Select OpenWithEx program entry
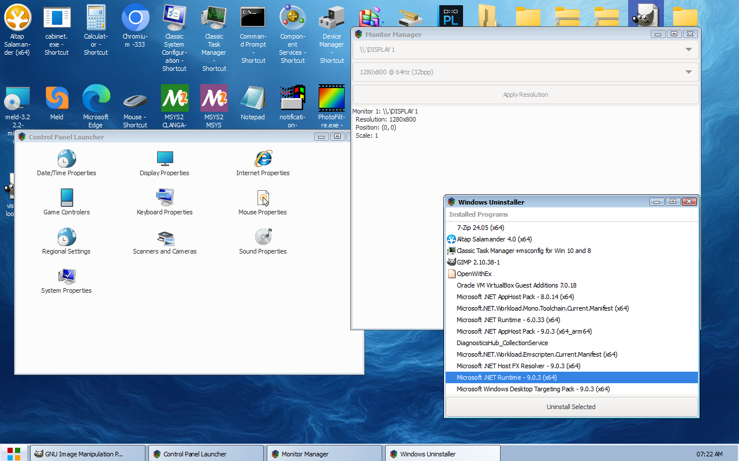Image resolution: width=739 pixels, height=461 pixels. click(572, 274)
